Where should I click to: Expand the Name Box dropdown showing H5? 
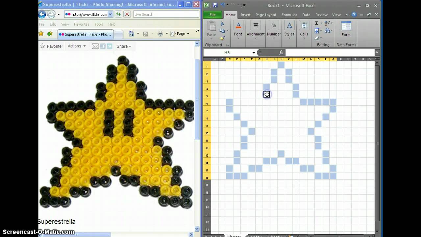pyautogui.click(x=254, y=53)
